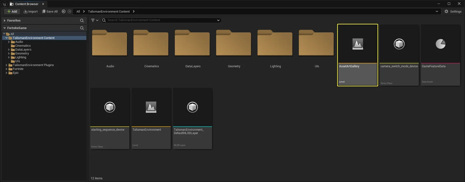
Task: Search within Favorites magnifier icon
Action: 82,20
